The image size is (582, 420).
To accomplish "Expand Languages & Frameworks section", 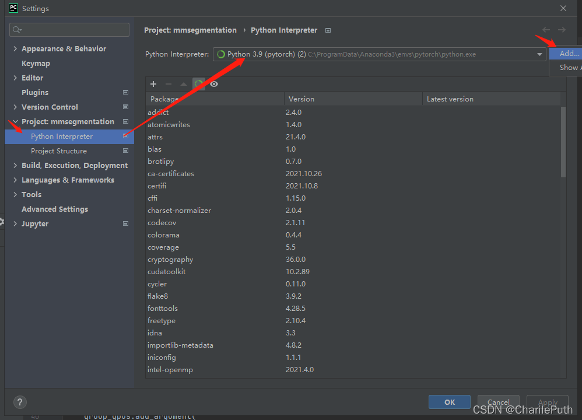I will [x=15, y=180].
